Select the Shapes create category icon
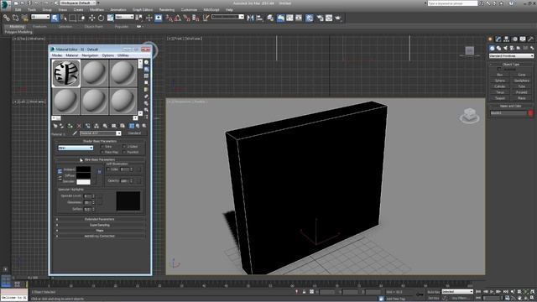The image size is (537, 302). [498, 48]
